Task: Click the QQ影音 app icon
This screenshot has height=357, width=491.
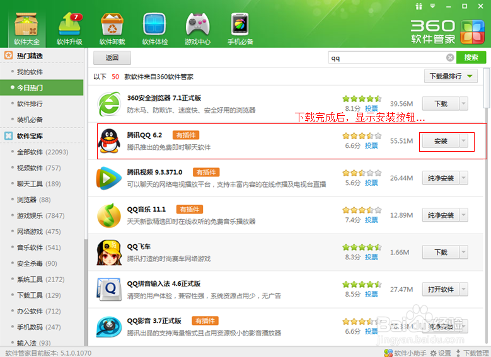Action: tap(108, 327)
